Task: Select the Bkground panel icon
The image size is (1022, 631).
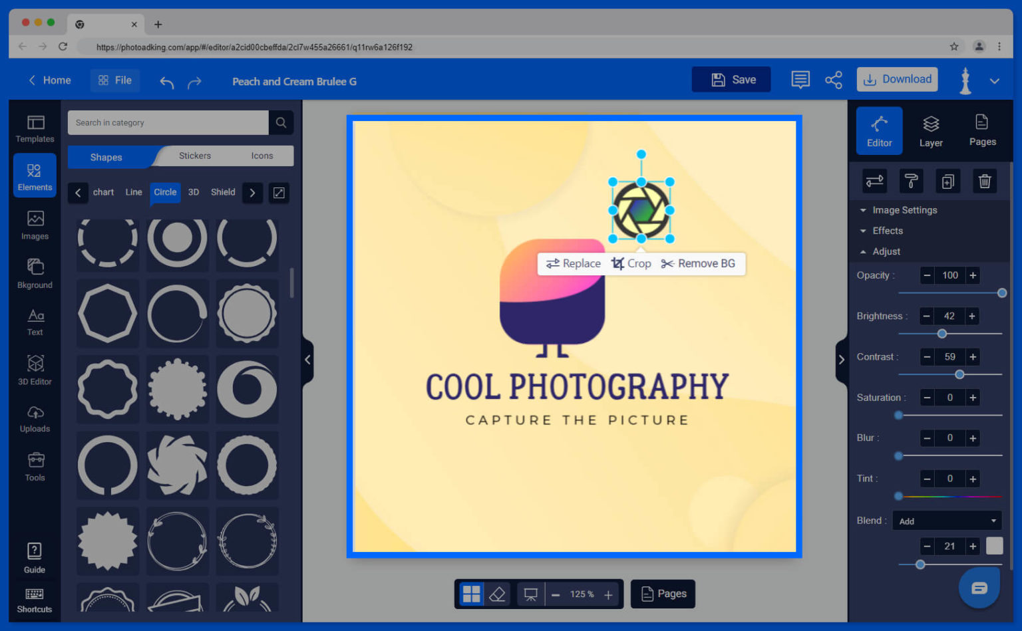Action: tap(35, 271)
